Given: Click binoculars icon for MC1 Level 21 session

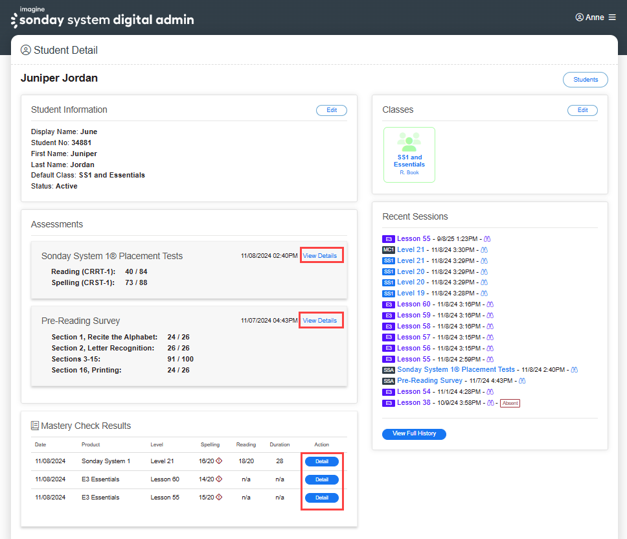Looking at the screenshot, I should tap(484, 249).
